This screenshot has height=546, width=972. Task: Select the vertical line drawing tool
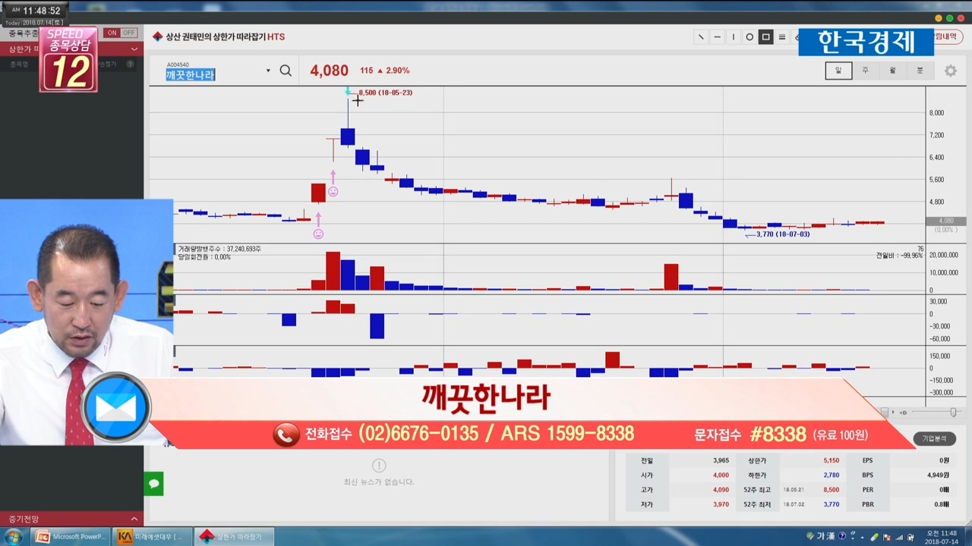[x=734, y=37]
